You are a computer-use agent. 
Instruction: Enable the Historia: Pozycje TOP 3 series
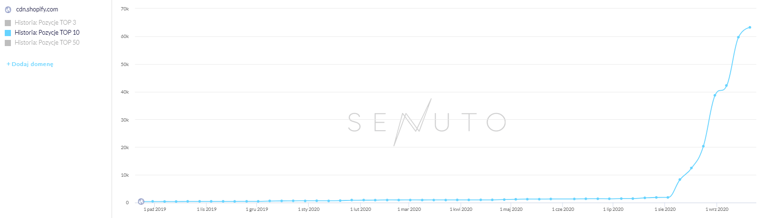pyautogui.click(x=45, y=22)
